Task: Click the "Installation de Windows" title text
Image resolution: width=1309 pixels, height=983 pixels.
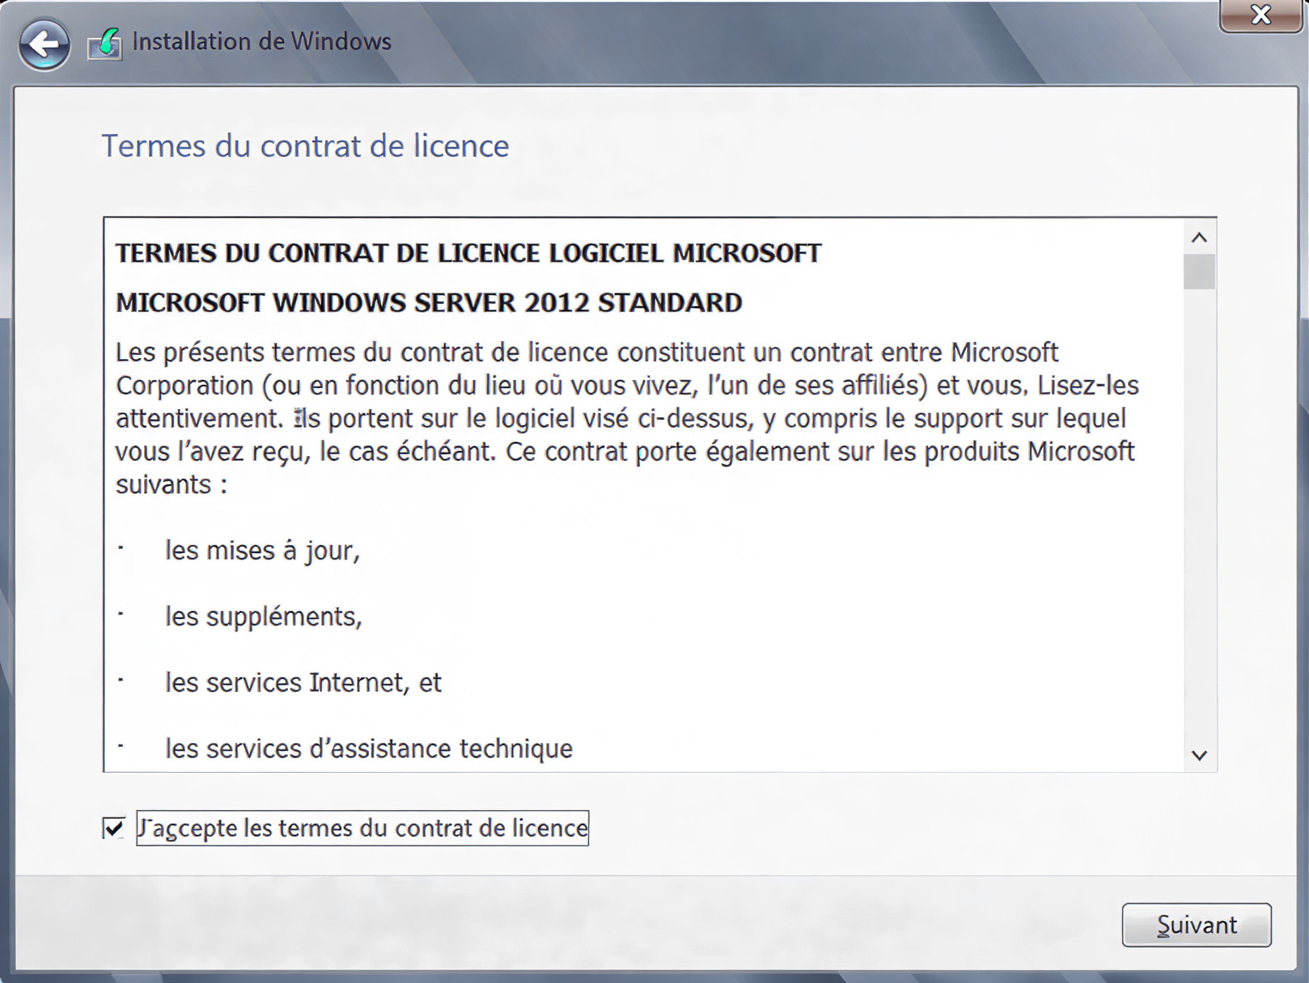Action: point(261,41)
